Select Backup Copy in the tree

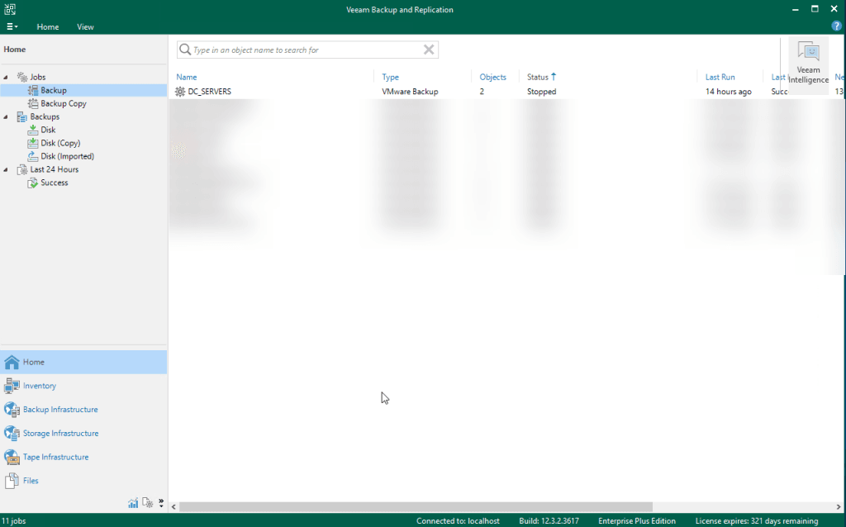point(63,103)
